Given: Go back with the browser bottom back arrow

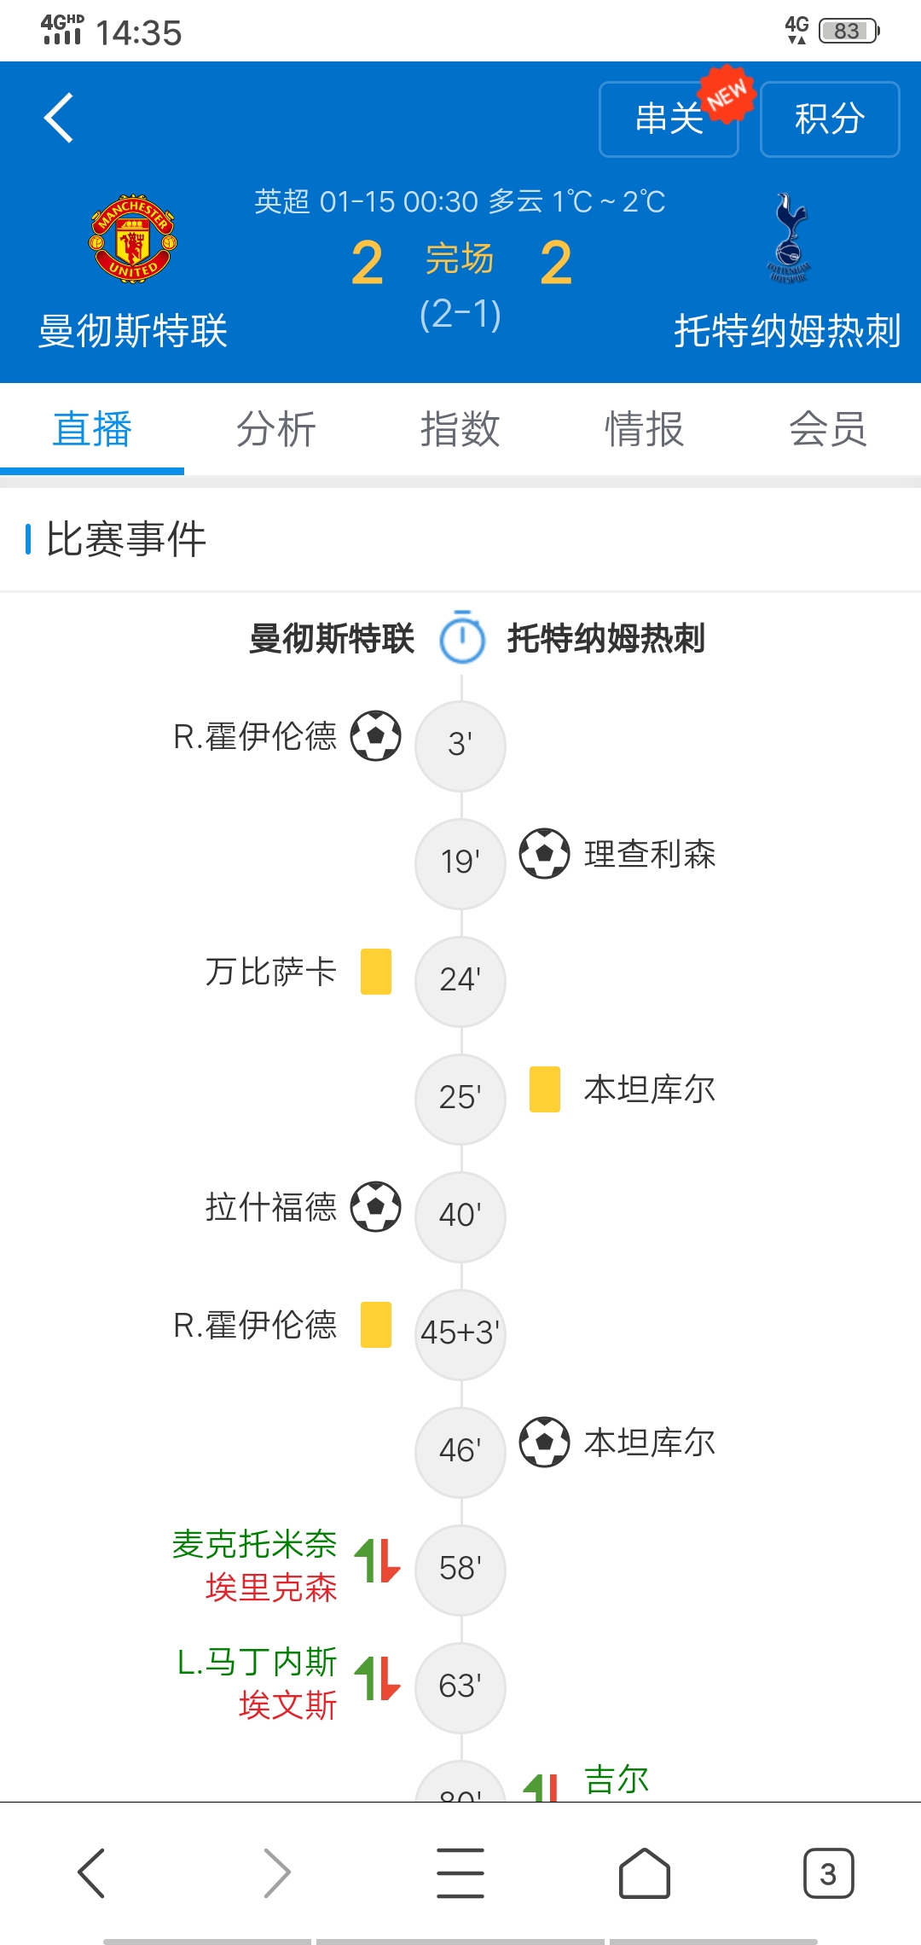Looking at the screenshot, I should pos(91,1873).
